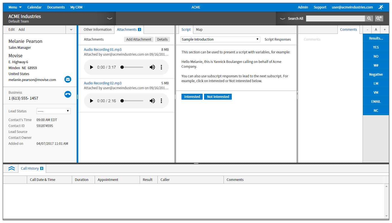Screen dimensions: 392x223
Task: Click the running man logout icon
Action: tap(381, 7)
